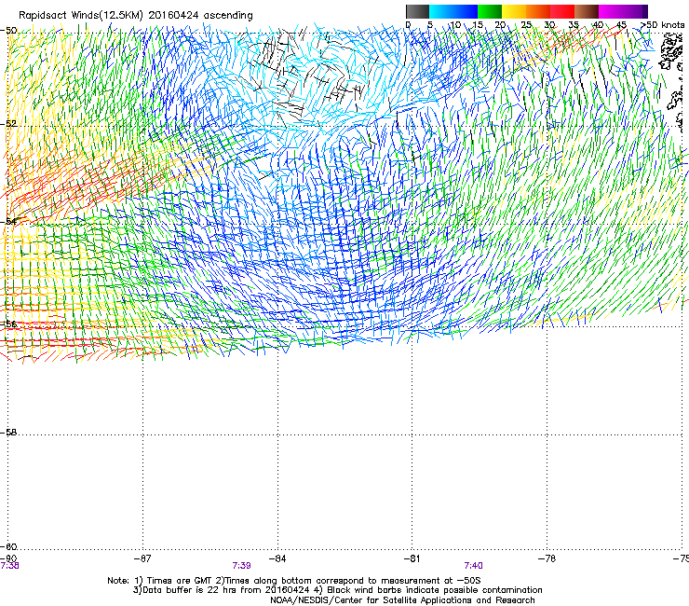The width and height of the screenshot is (689, 606).
Task: Click the brown 35-40 knots color swatch
Action: [x=587, y=11]
